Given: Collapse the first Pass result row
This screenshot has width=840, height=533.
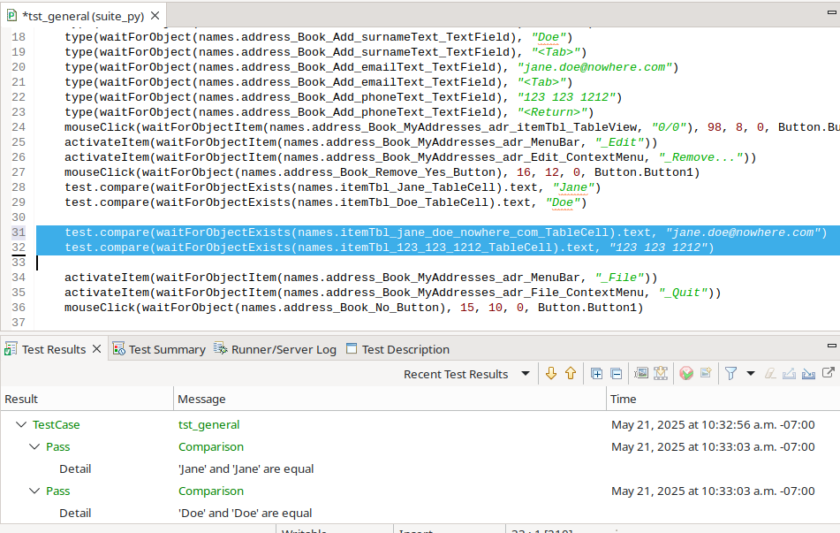Looking at the screenshot, I should pyautogui.click(x=34, y=447).
